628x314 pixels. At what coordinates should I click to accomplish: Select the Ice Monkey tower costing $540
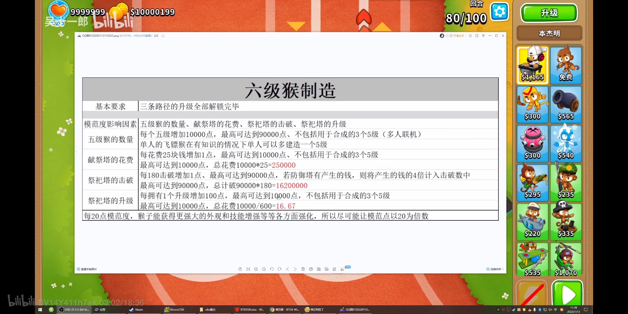point(566,143)
